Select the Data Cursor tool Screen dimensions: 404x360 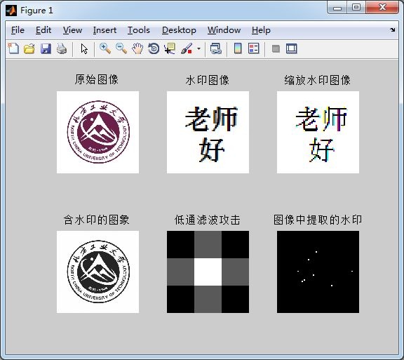coord(170,48)
